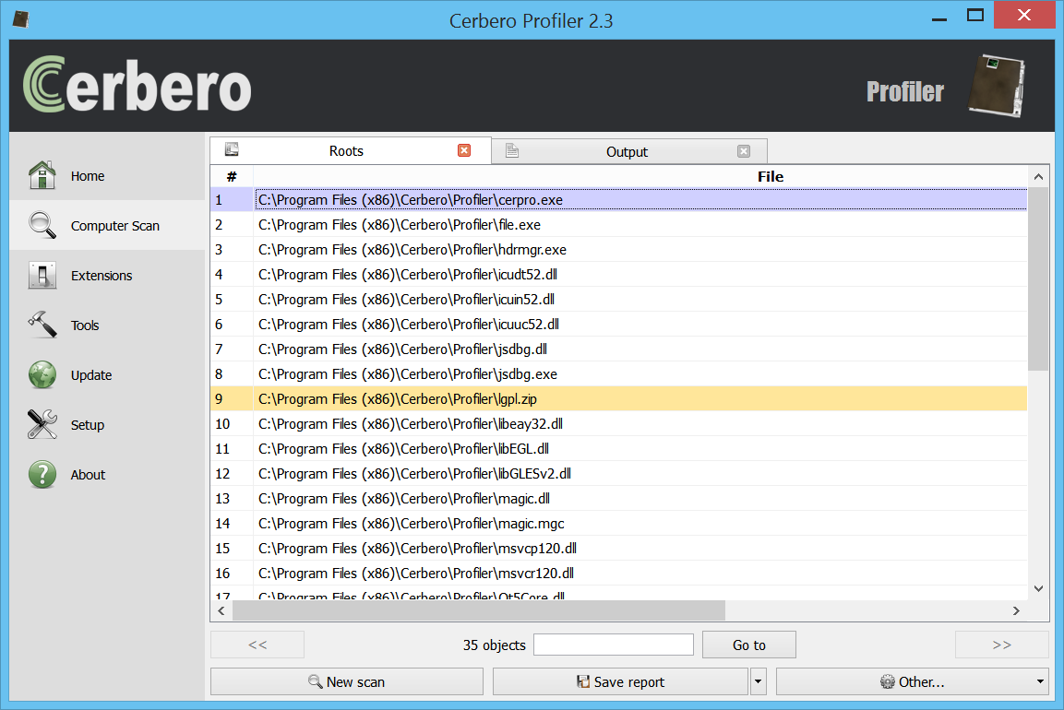Start a New scan

[x=347, y=681]
